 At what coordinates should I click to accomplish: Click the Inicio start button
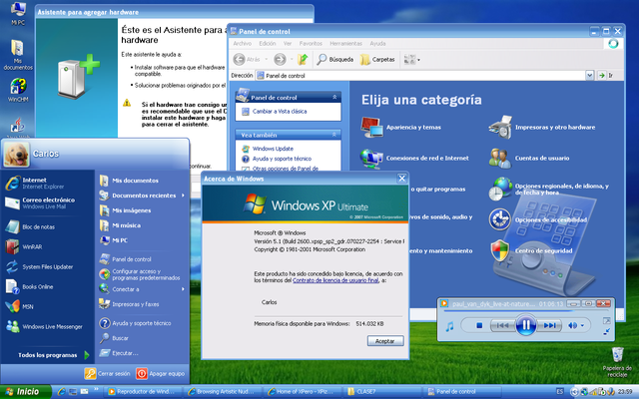(25, 392)
